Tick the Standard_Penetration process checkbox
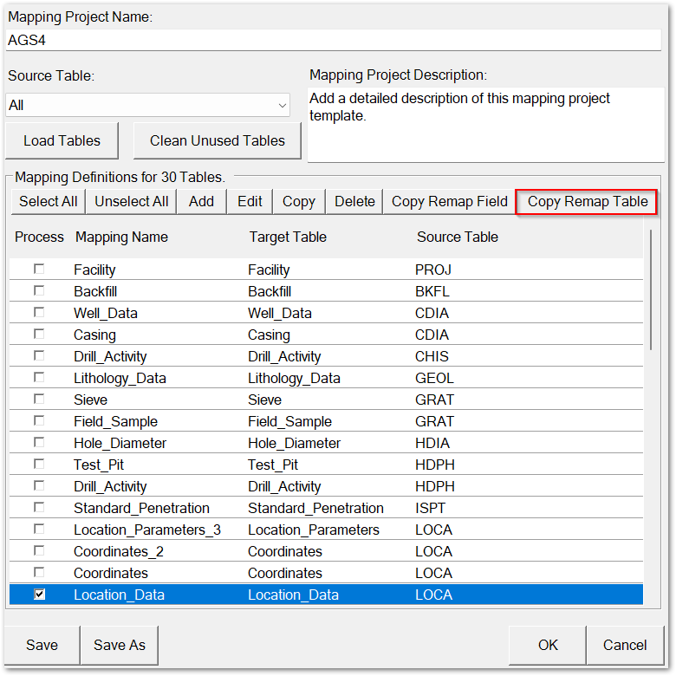The height and width of the screenshot is (676, 676). point(39,508)
